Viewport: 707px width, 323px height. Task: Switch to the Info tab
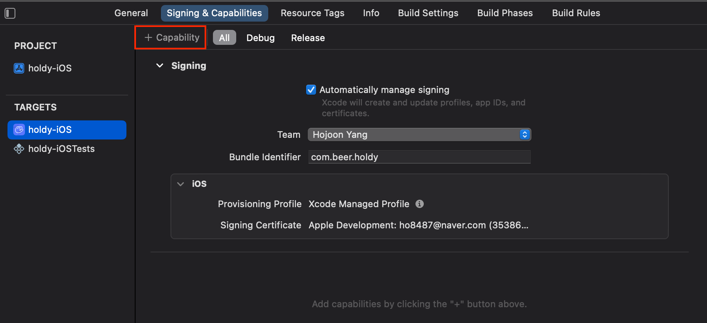[371, 13]
